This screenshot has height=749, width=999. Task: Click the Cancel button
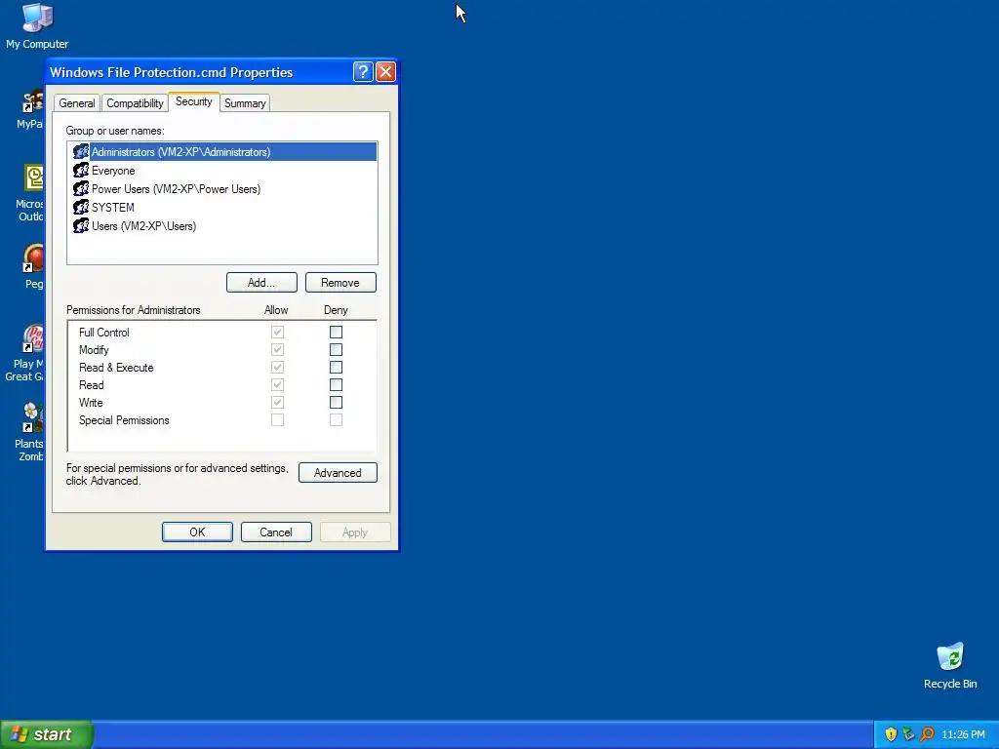276,532
